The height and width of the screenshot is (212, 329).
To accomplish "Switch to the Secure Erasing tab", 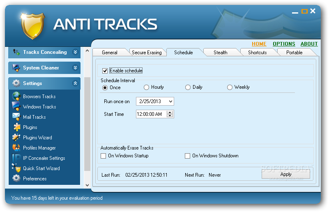I will (x=147, y=53).
